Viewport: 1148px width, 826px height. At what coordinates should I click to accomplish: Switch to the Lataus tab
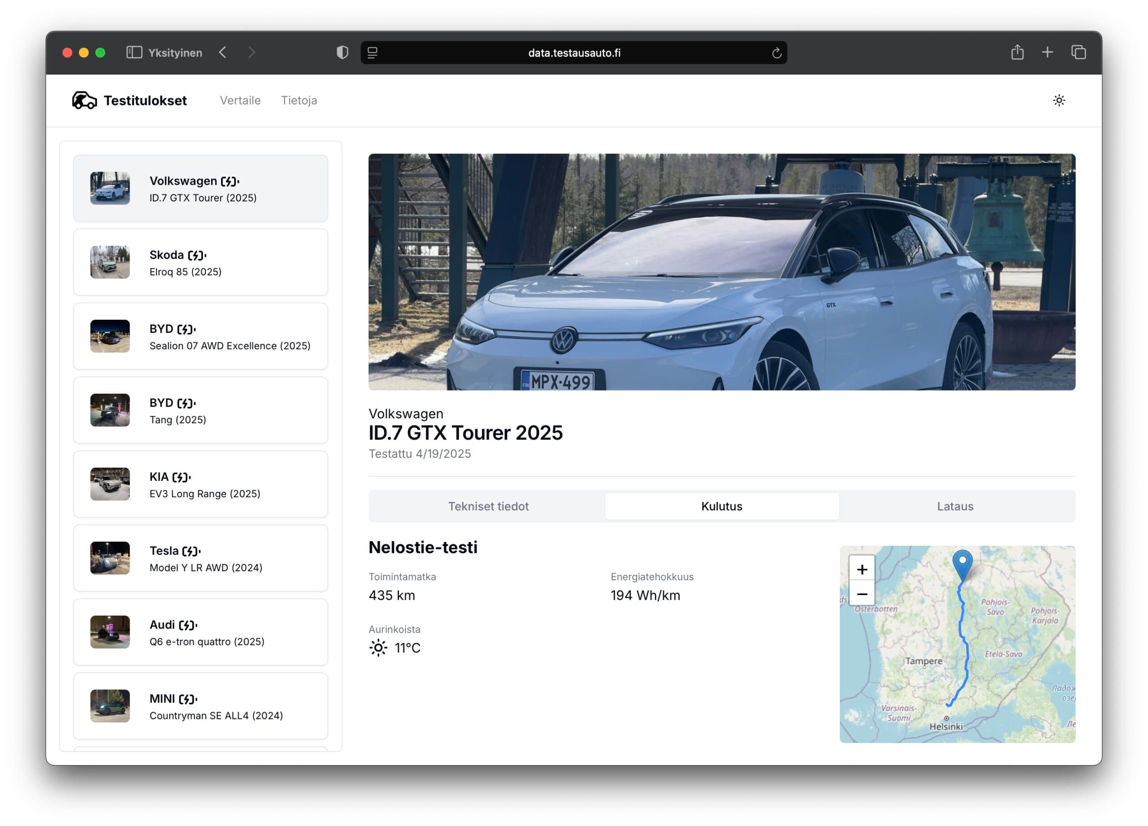(x=955, y=506)
